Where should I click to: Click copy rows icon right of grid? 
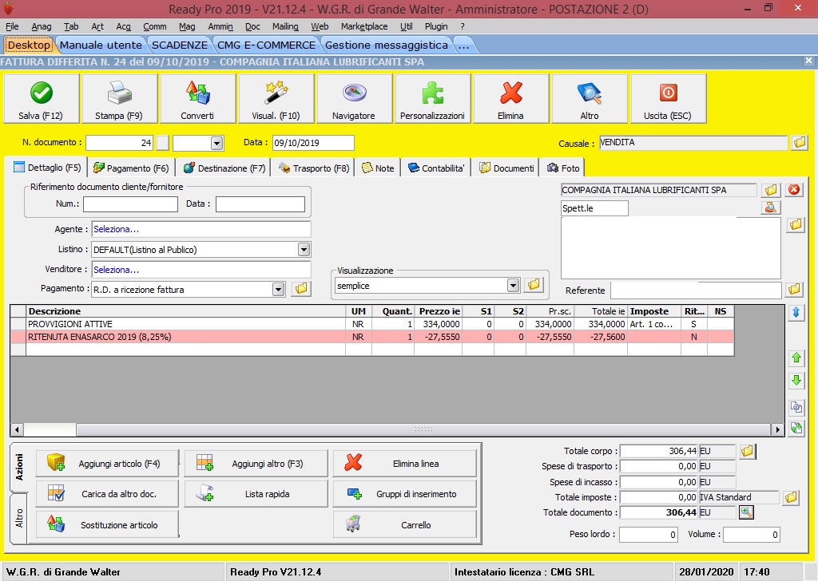(x=796, y=407)
